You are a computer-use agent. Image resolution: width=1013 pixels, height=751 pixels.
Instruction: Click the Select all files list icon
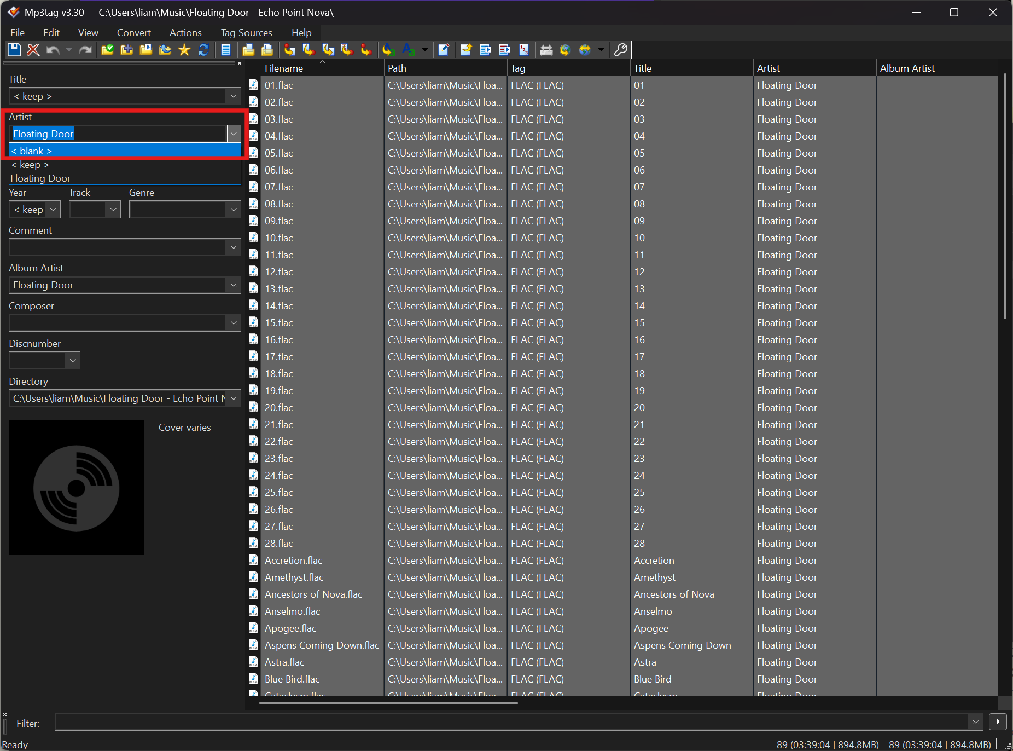(226, 50)
